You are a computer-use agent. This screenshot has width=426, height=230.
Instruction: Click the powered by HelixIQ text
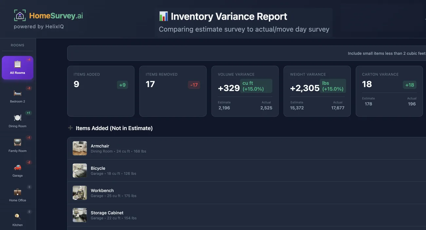[x=39, y=27]
